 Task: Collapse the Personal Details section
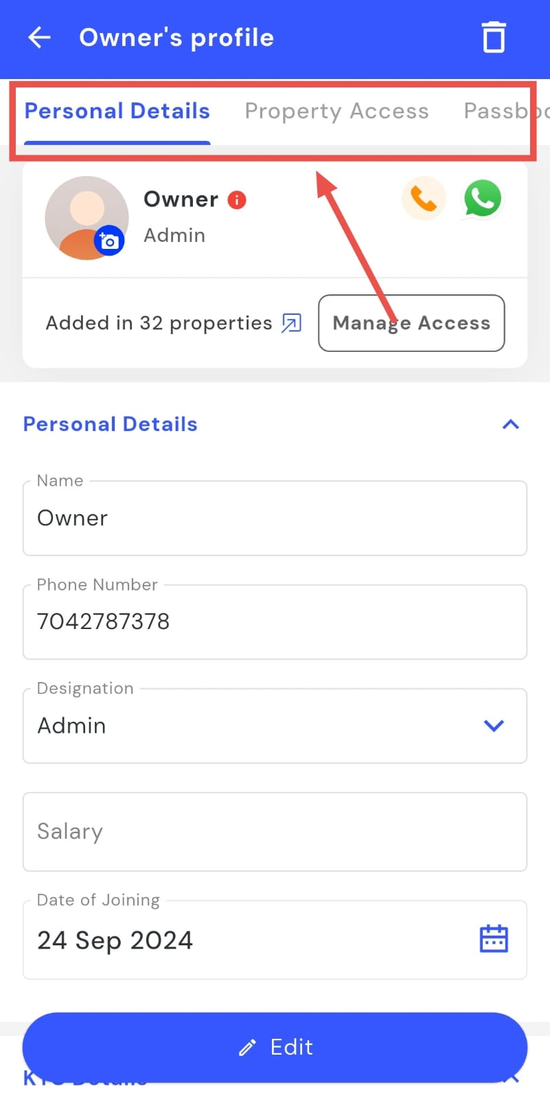pyautogui.click(x=510, y=424)
